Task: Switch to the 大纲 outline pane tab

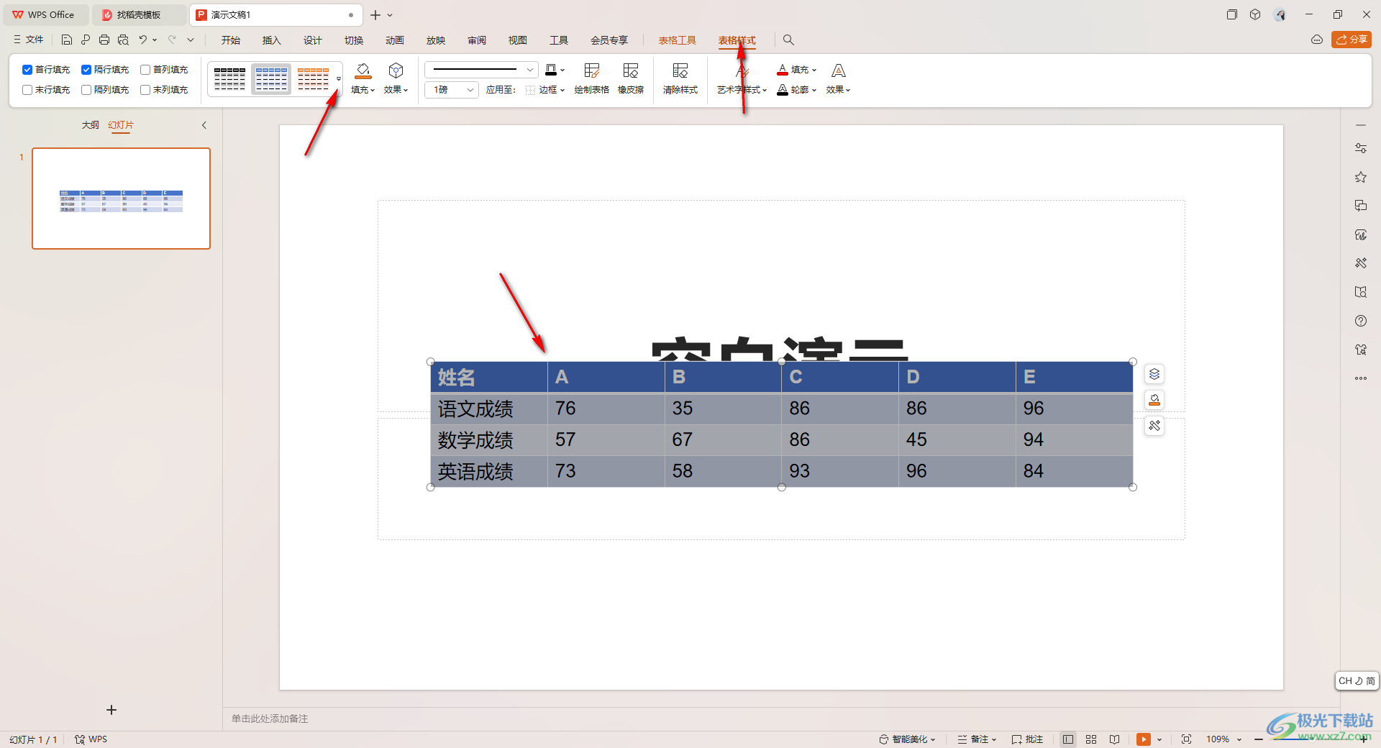Action: [x=91, y=125]
